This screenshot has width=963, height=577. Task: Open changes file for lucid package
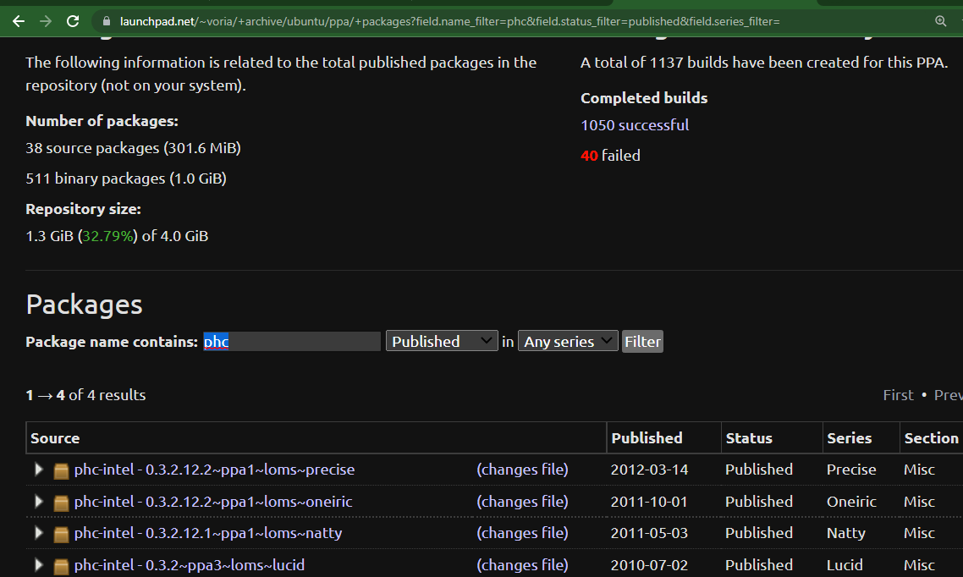(522, 564)
